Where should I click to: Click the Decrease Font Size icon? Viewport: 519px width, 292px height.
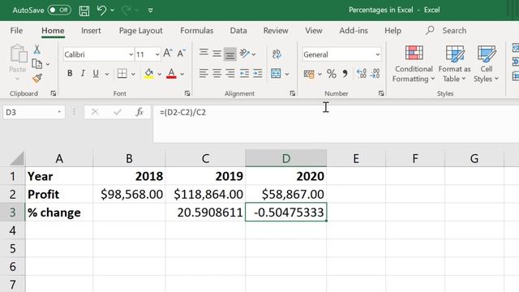point(182,54)
